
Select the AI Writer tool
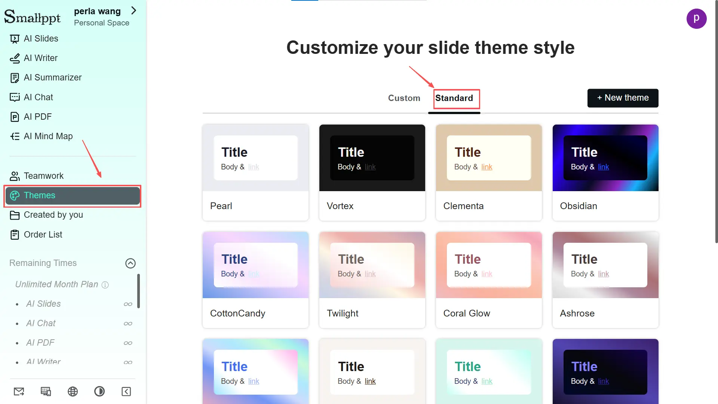tap(40, 58)
